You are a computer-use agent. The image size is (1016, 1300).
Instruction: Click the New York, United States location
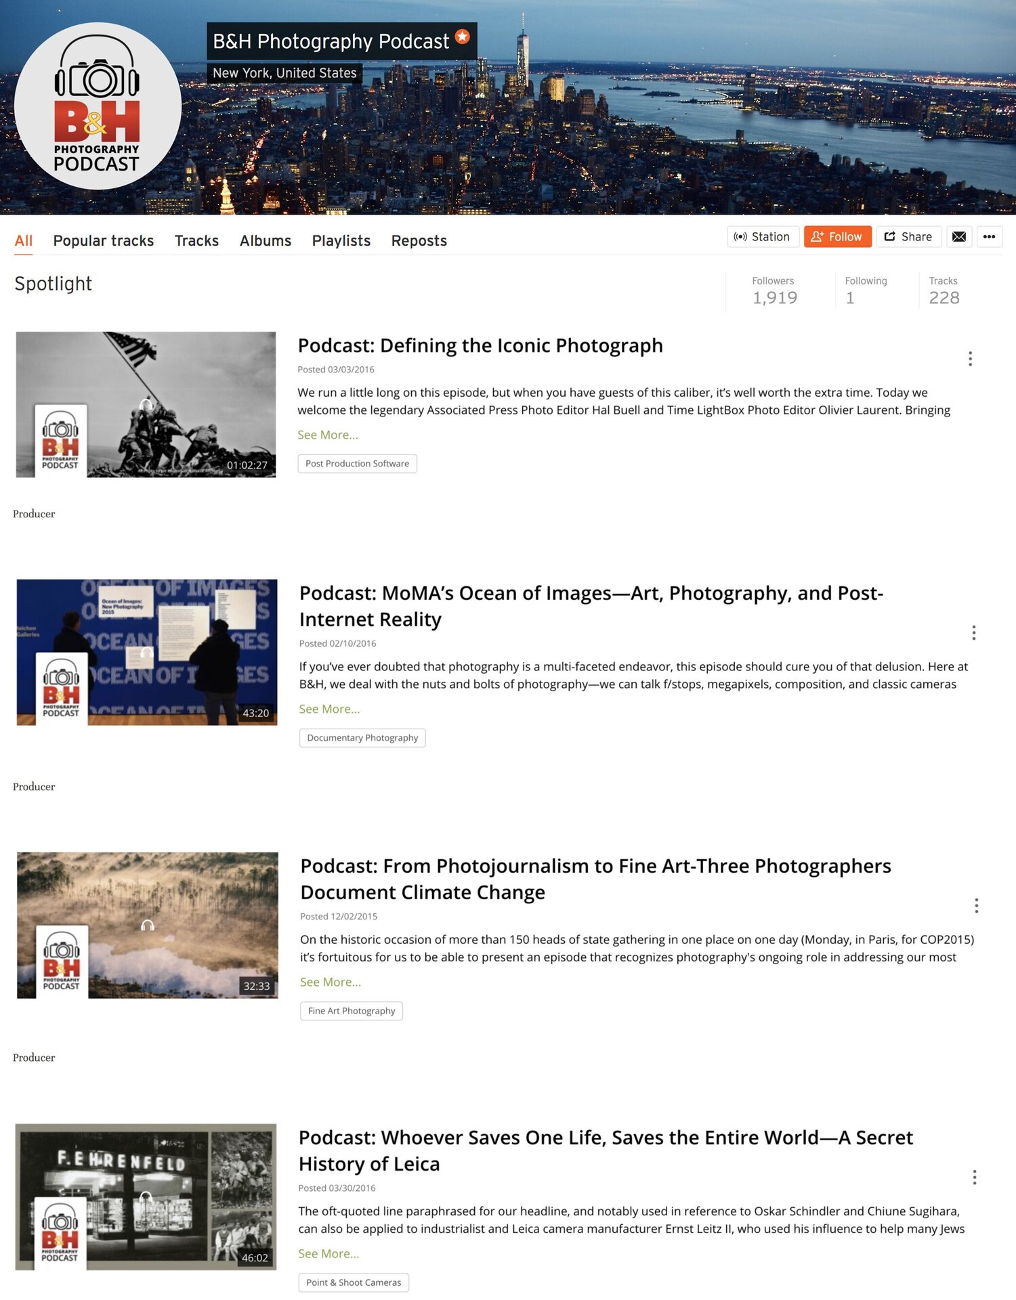pos(284,73)
